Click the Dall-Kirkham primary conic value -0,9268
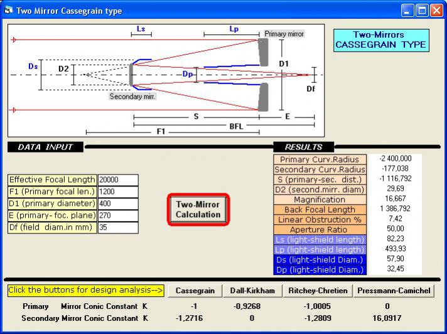The height and width of the screenshot is (334, 447). coord(247,306)
